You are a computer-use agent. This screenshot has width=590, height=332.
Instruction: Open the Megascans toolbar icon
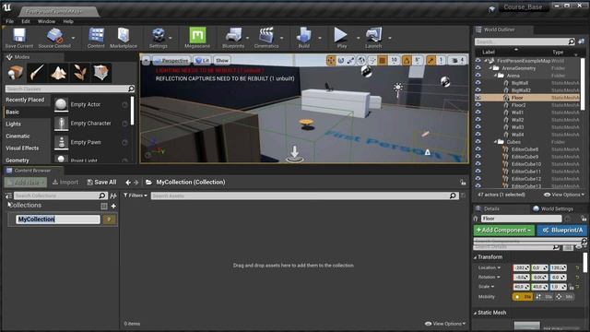coord(197,38)
